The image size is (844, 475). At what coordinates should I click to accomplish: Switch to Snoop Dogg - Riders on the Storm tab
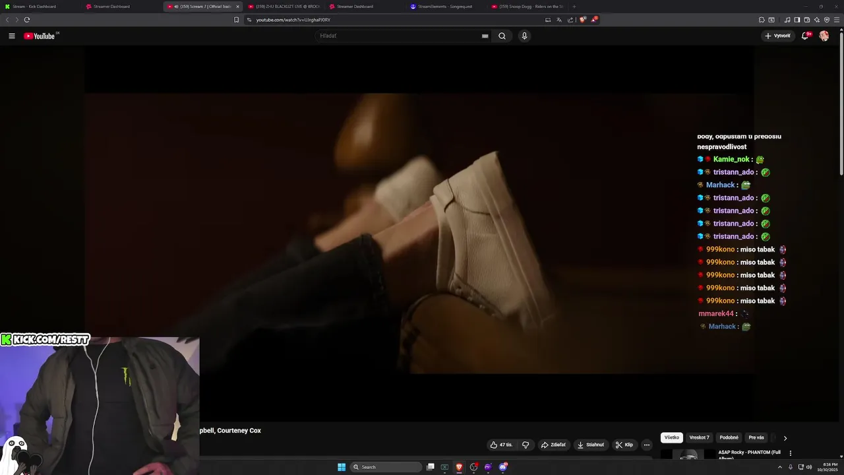[527, 7]
